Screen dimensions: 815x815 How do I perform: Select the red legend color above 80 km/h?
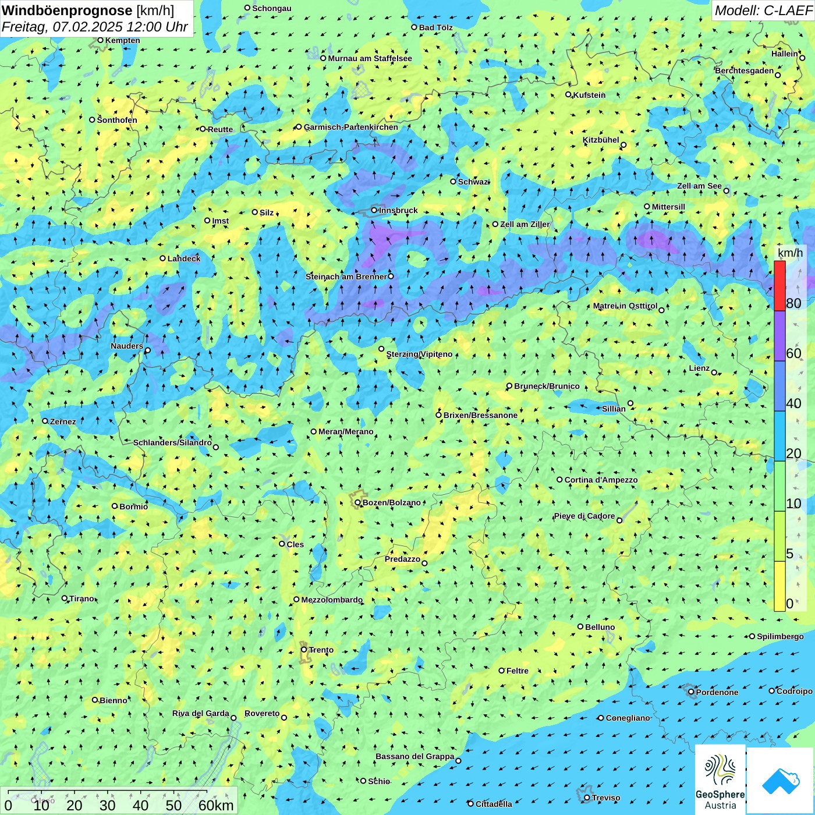(x=779, y=286)
